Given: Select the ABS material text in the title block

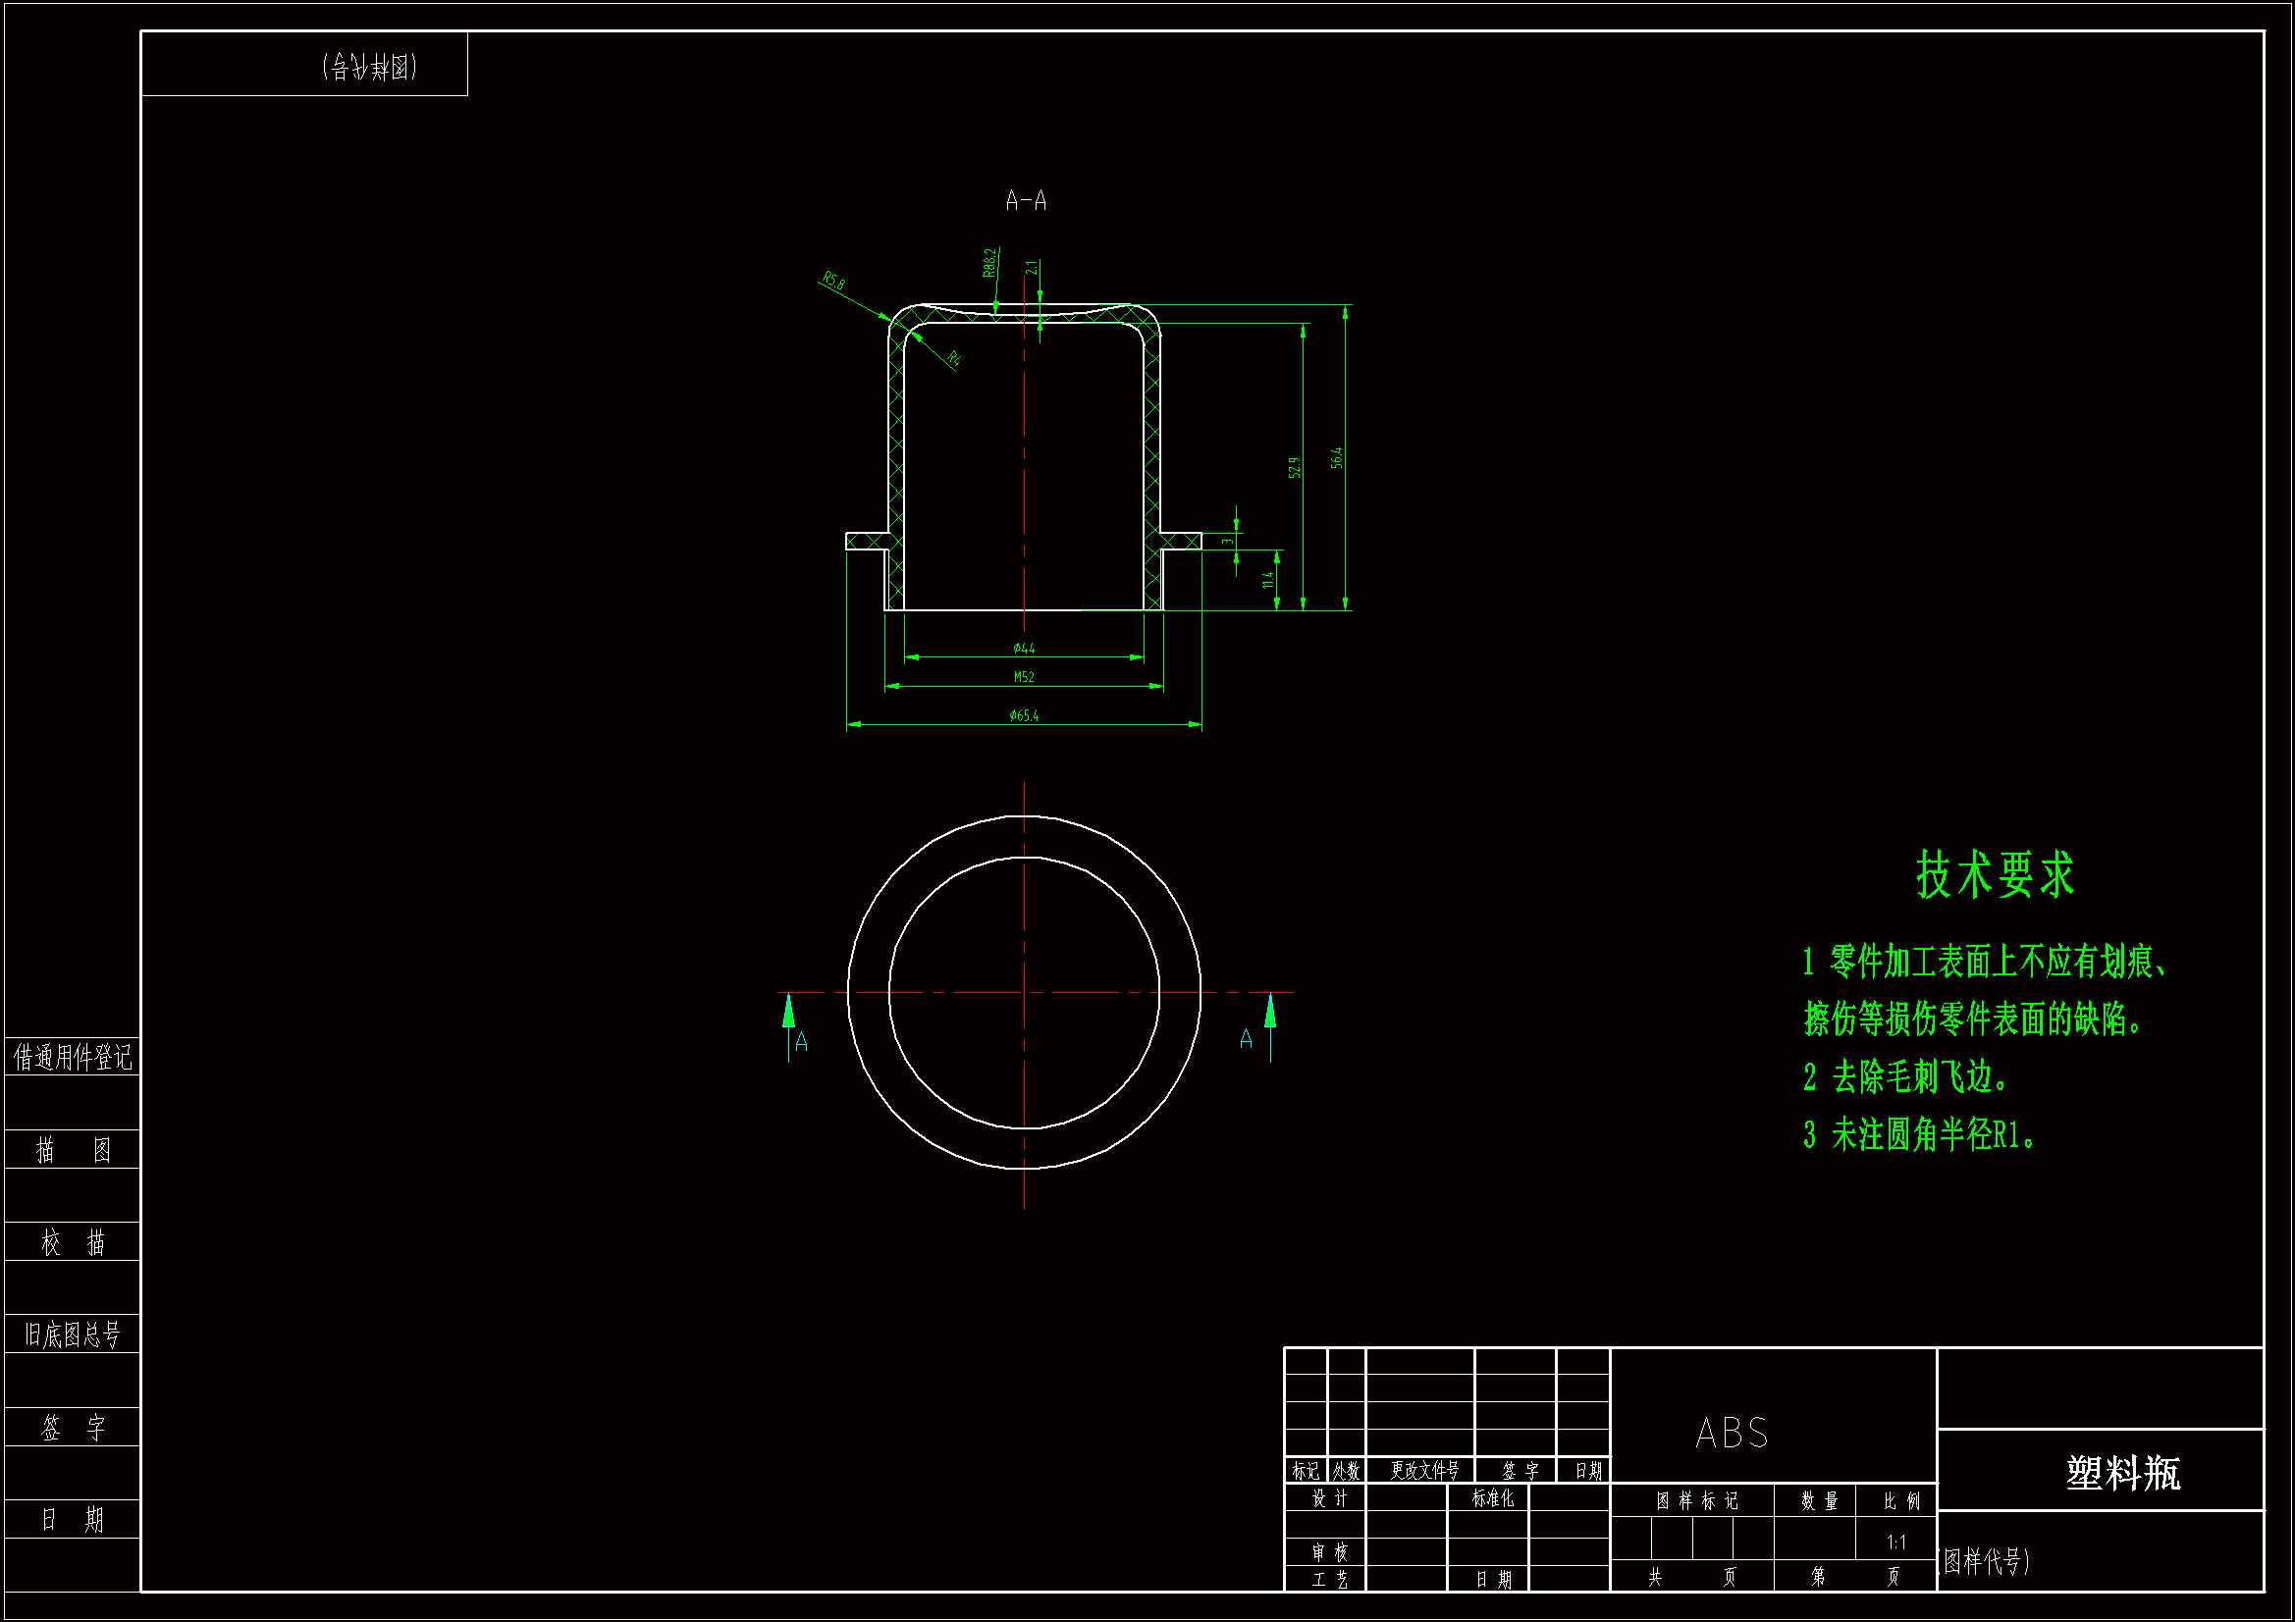Looking at the screenshot, I should 1732,1434.
